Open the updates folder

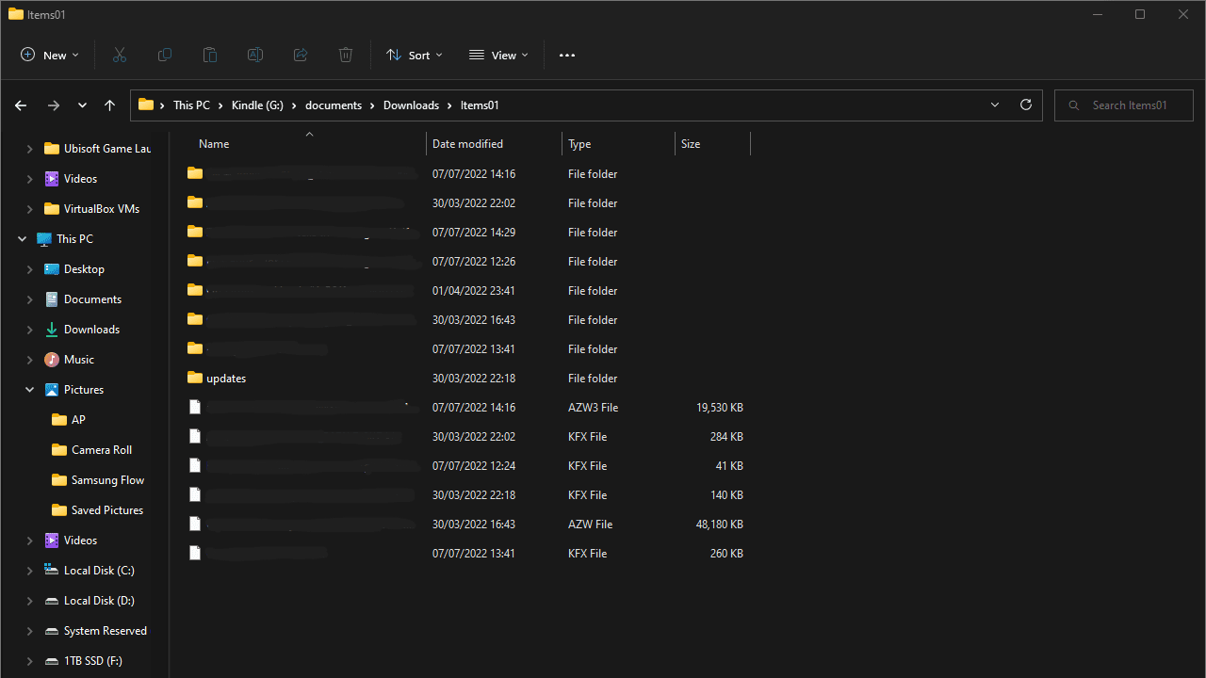pos(226,379)
